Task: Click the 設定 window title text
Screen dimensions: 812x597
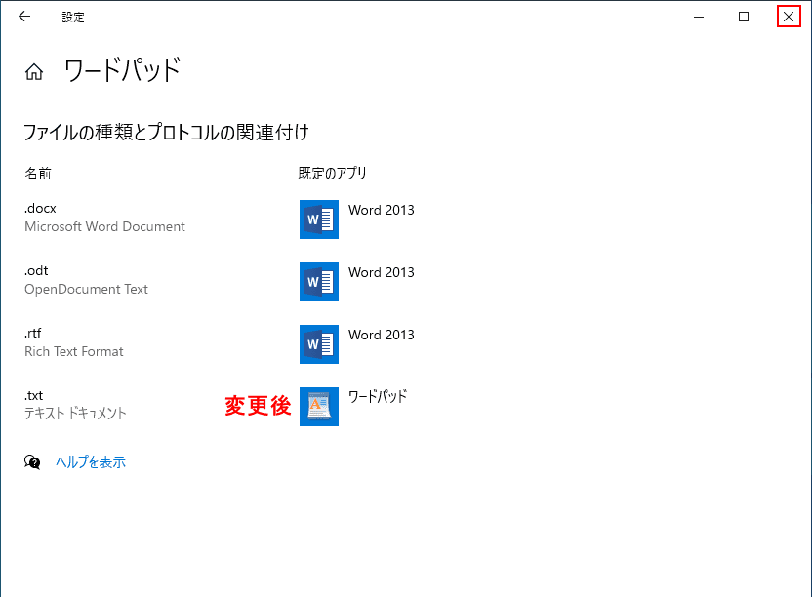Action: [x=73, y=18]
